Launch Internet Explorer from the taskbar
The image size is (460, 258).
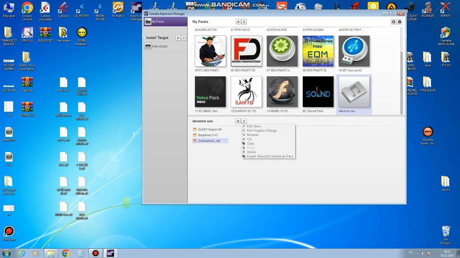click(22, 253)
